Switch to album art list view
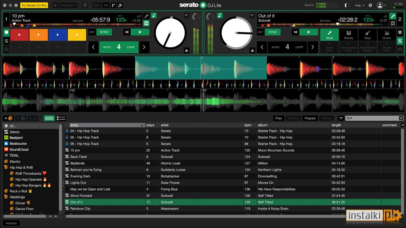This screenshot has height=228, width=406. [61, 118]
